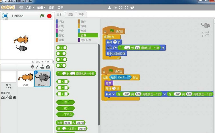Open the language globe menu
This screenshot has width=215, height=133.
(x=21, y=7)
